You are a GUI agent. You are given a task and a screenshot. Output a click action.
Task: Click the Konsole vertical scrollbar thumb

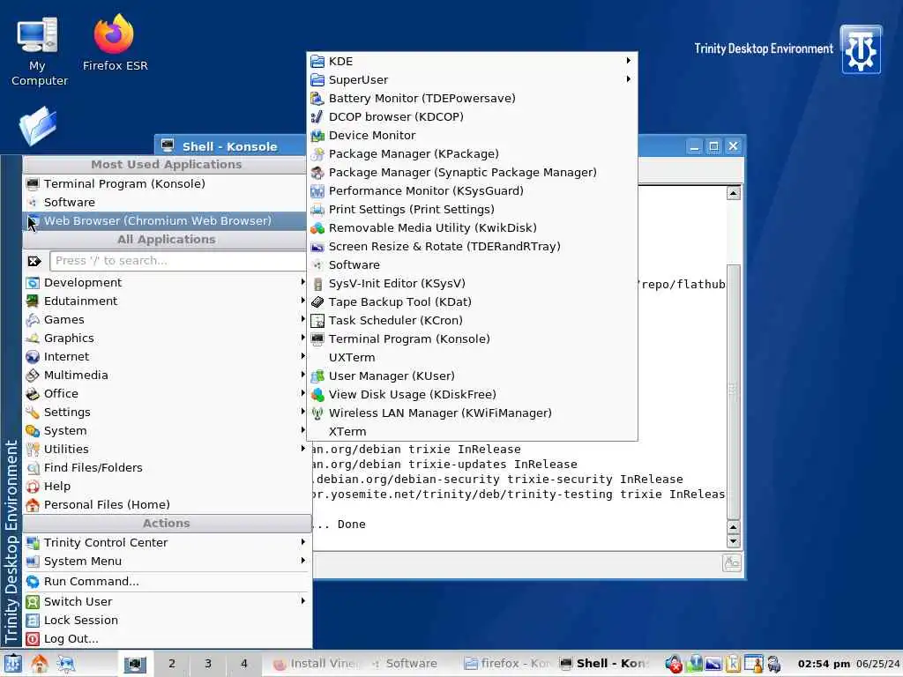click(x=733, y=391)
